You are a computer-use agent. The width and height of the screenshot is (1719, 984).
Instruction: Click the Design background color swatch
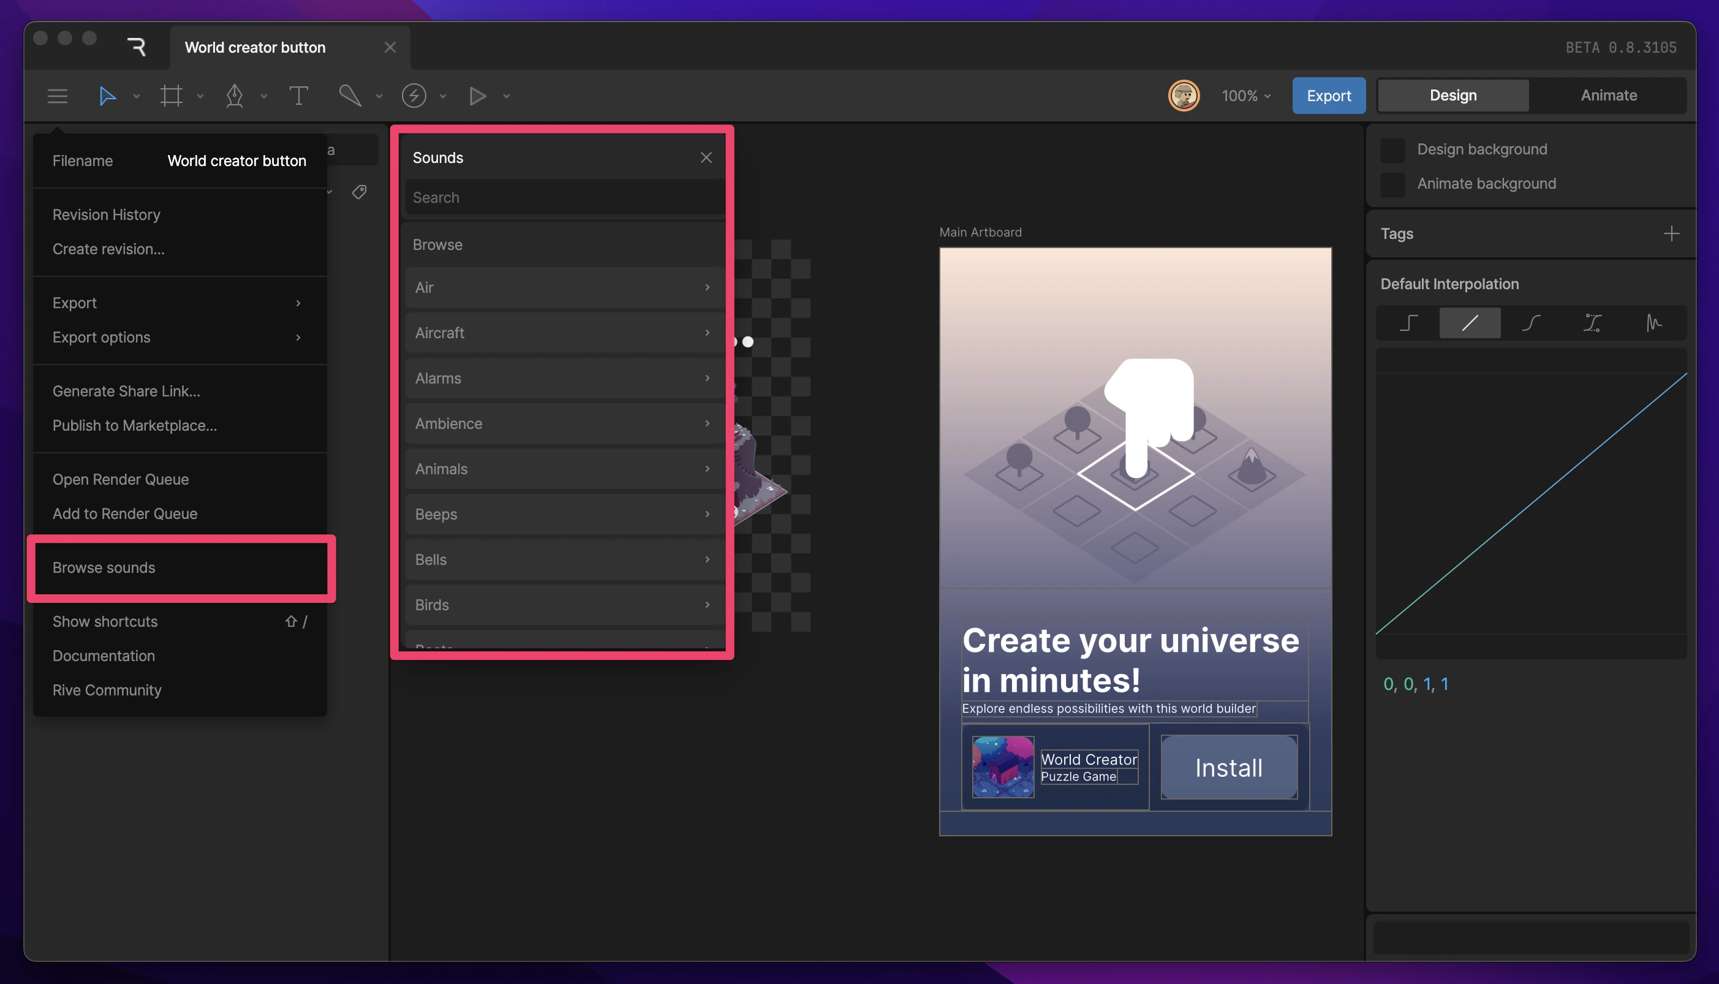pos(1392,149)
